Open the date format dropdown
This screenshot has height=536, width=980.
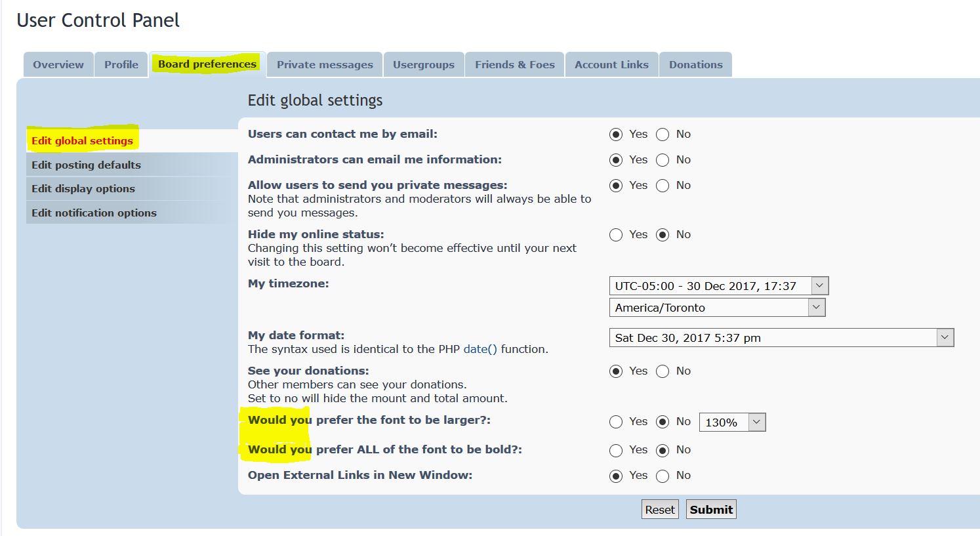[x=781, y=338]
